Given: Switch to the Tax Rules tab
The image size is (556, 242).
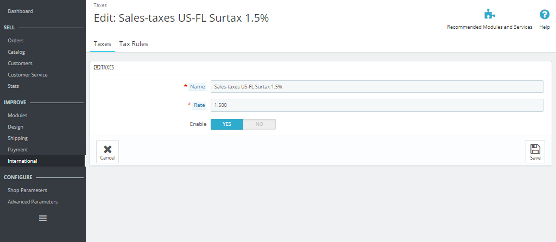Looking at the screenshot, I should point(134,44).
